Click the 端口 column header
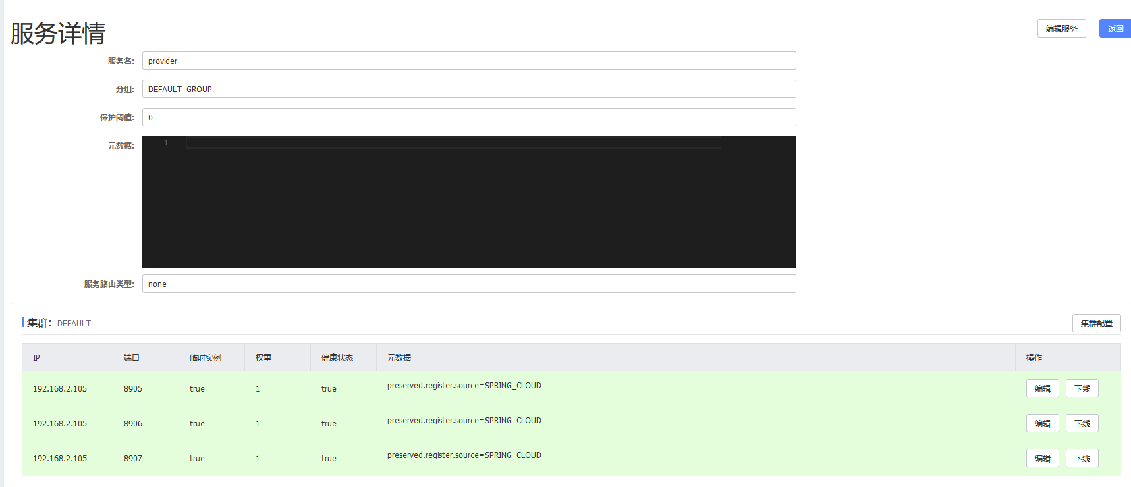The width and height of the screenshot is (1131, 487). click(x=132, y=357)
